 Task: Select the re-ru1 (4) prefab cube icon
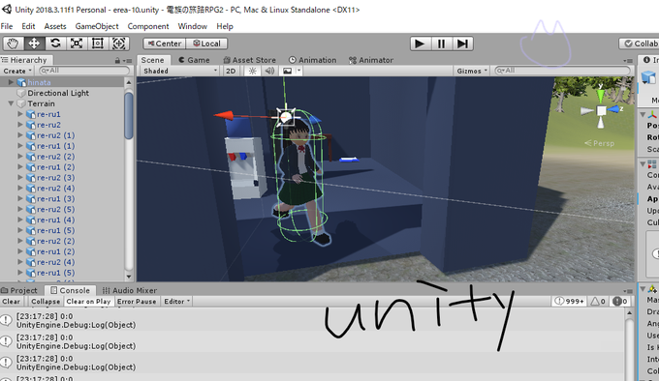pyautogui.click(x=30, y=220)
